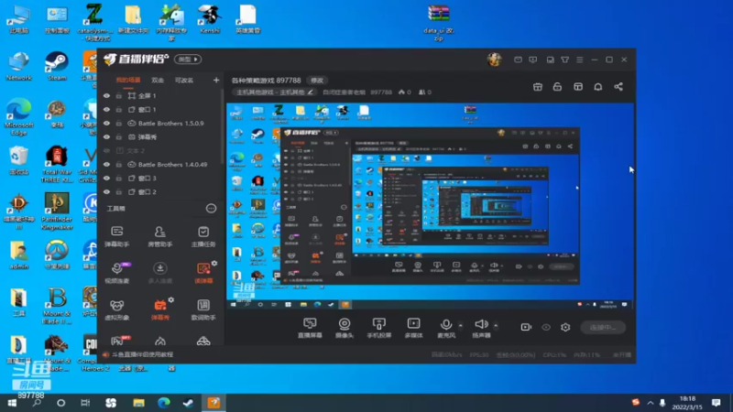Click the live preview canvas
Screen dimensions: 733x412
point(430,206)
